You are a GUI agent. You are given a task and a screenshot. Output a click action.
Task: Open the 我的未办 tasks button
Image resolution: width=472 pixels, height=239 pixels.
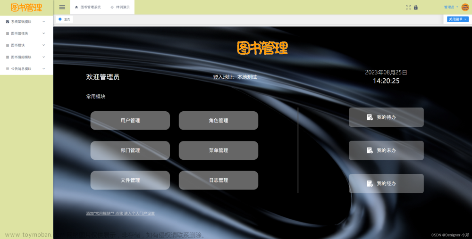386,150
